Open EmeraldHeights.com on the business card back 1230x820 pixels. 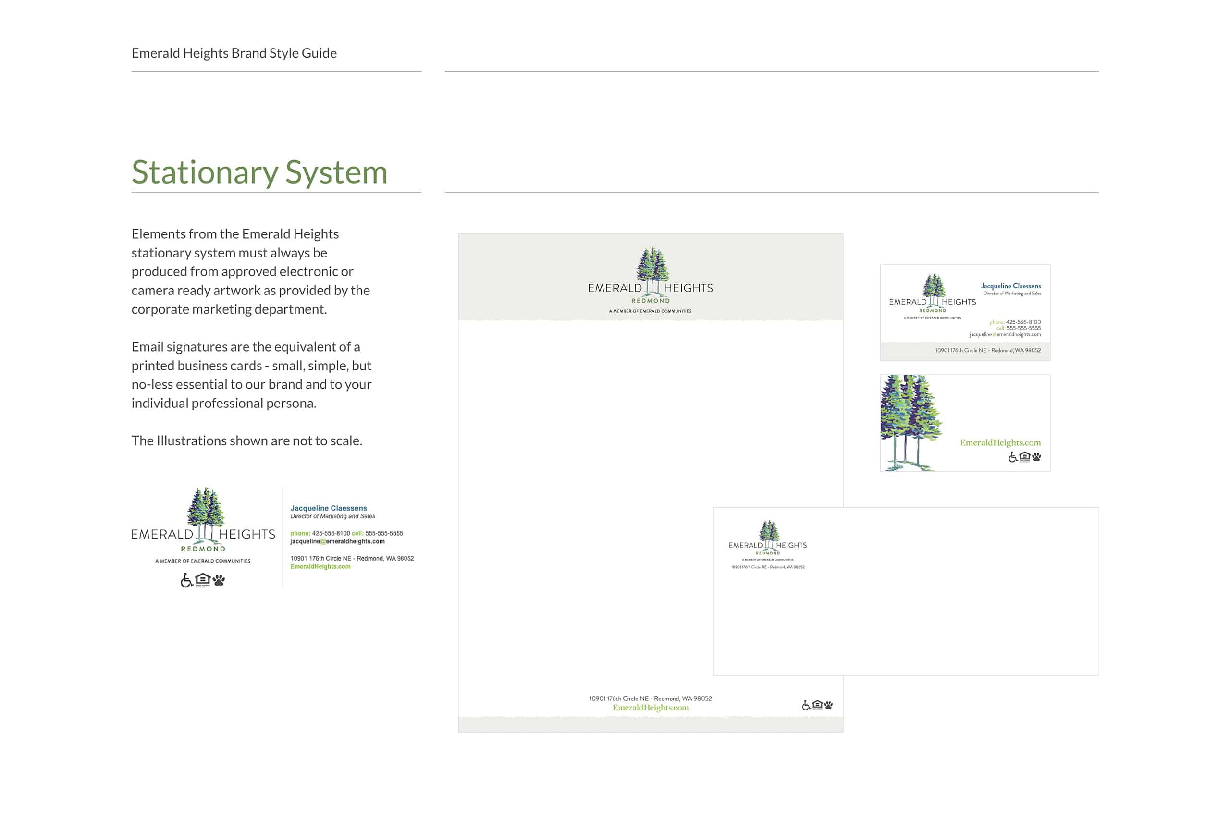click(x=1000, y=443)
